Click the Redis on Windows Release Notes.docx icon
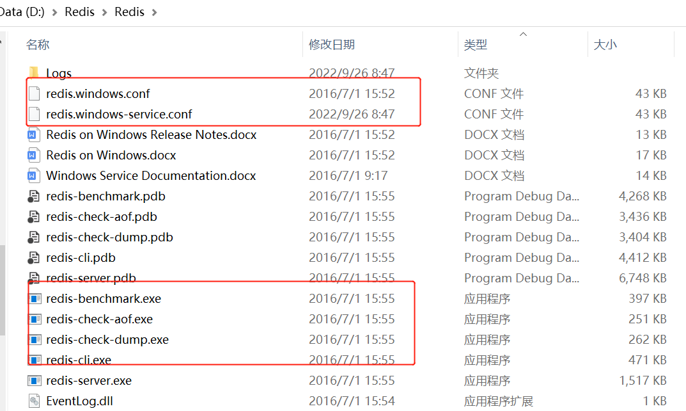The image size is (686, 411). click(x=34, y=134)
